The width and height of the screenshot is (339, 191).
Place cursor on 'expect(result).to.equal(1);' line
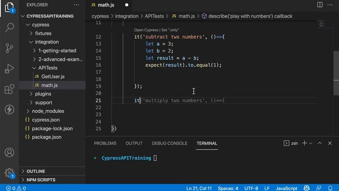(x=183, y=65)
